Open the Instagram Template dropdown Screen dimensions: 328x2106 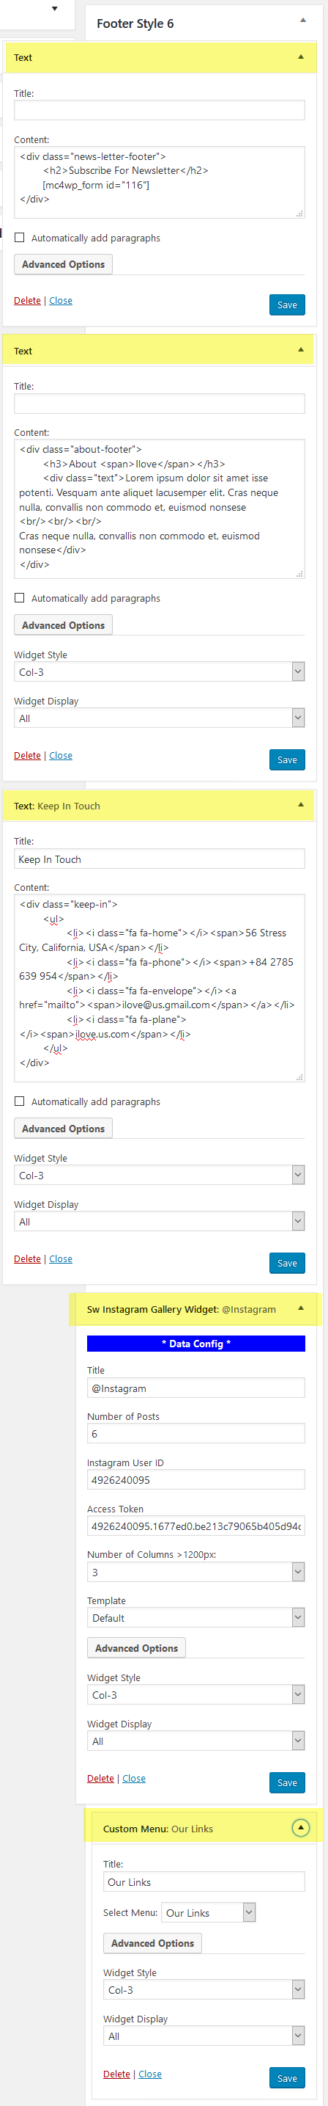click(195, 1617)
